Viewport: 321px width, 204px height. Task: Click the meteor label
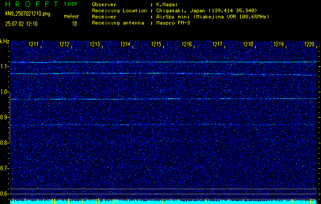tap(71, 16)
